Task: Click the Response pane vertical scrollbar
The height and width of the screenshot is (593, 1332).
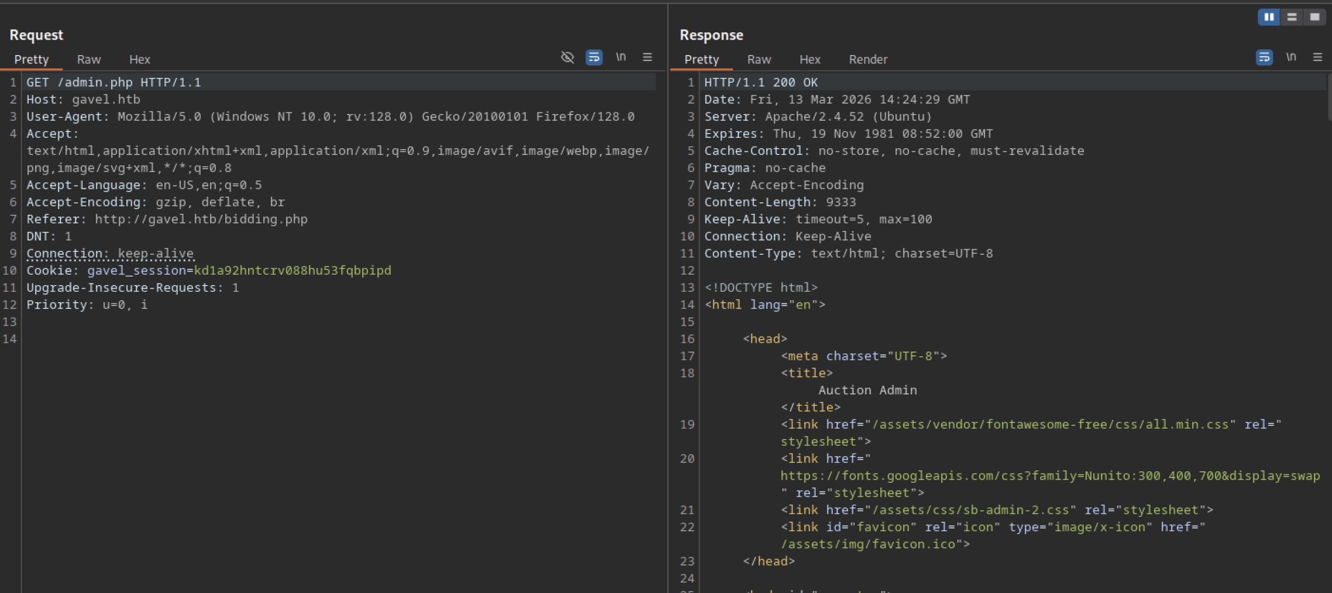Action: 1329,98
